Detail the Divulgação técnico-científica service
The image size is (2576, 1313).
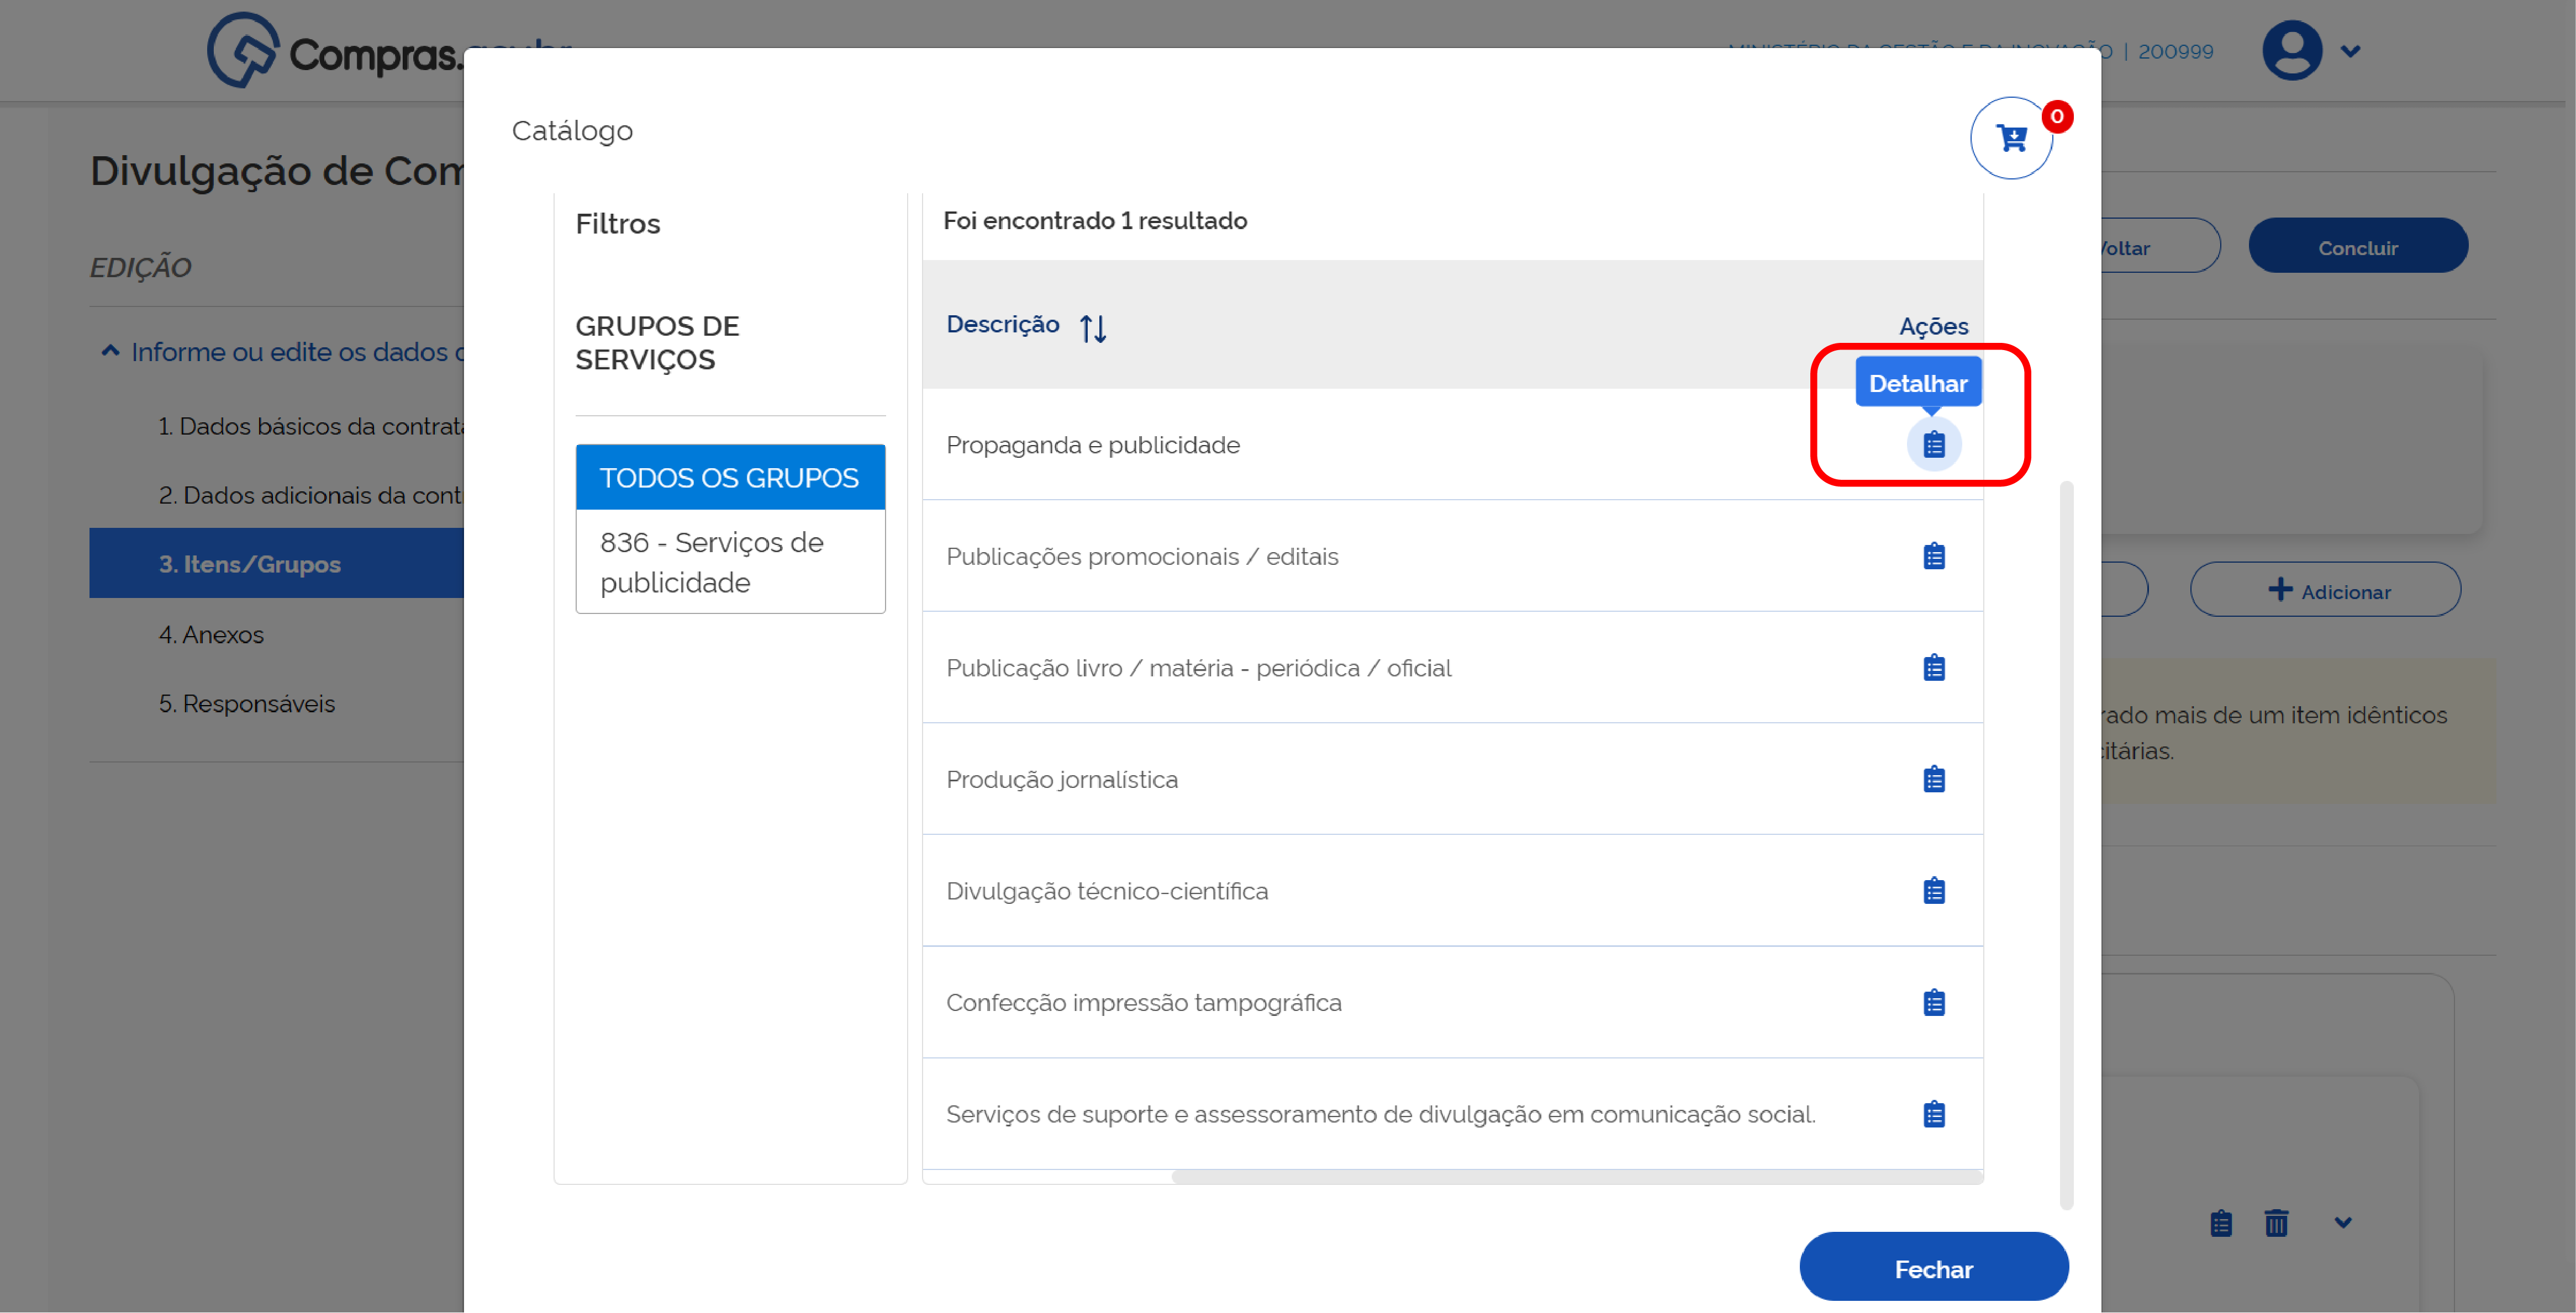pos(1934,891)
